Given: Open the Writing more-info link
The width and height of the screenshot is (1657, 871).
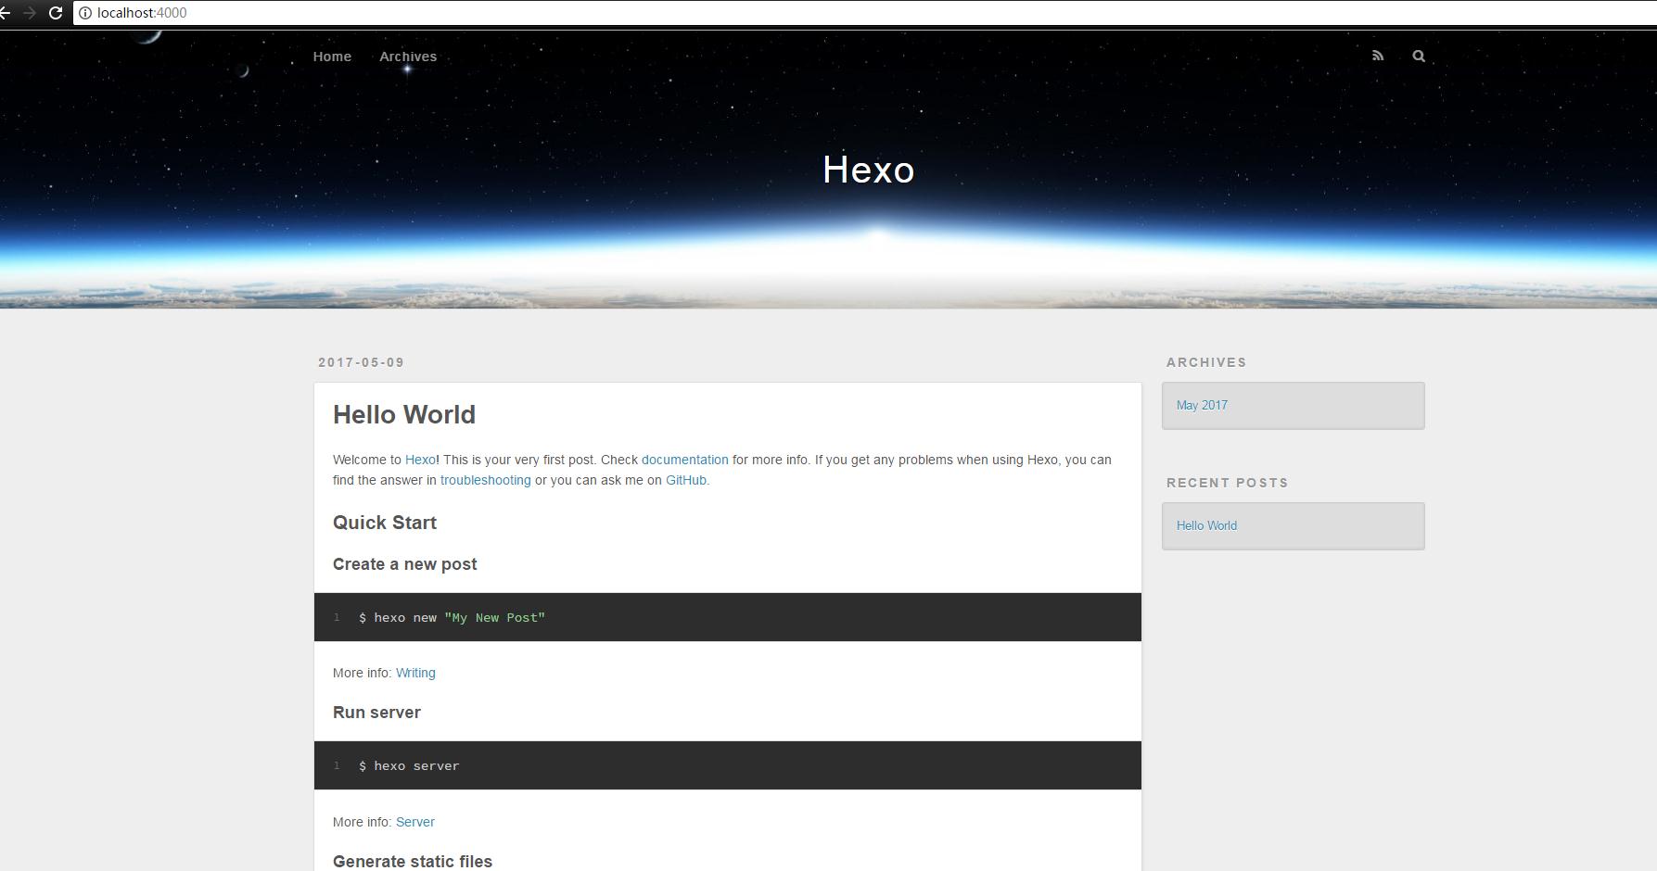Looking at the screenshot, I should 415,673.
